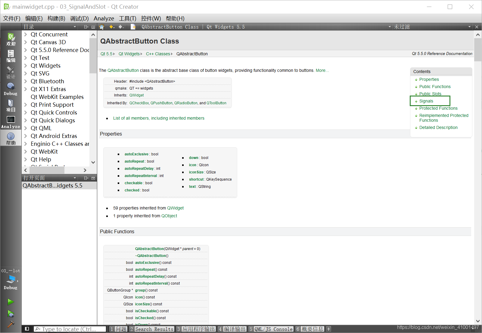
Task: Jump to Signals in Contents
Action: click(x=426, y=101)
